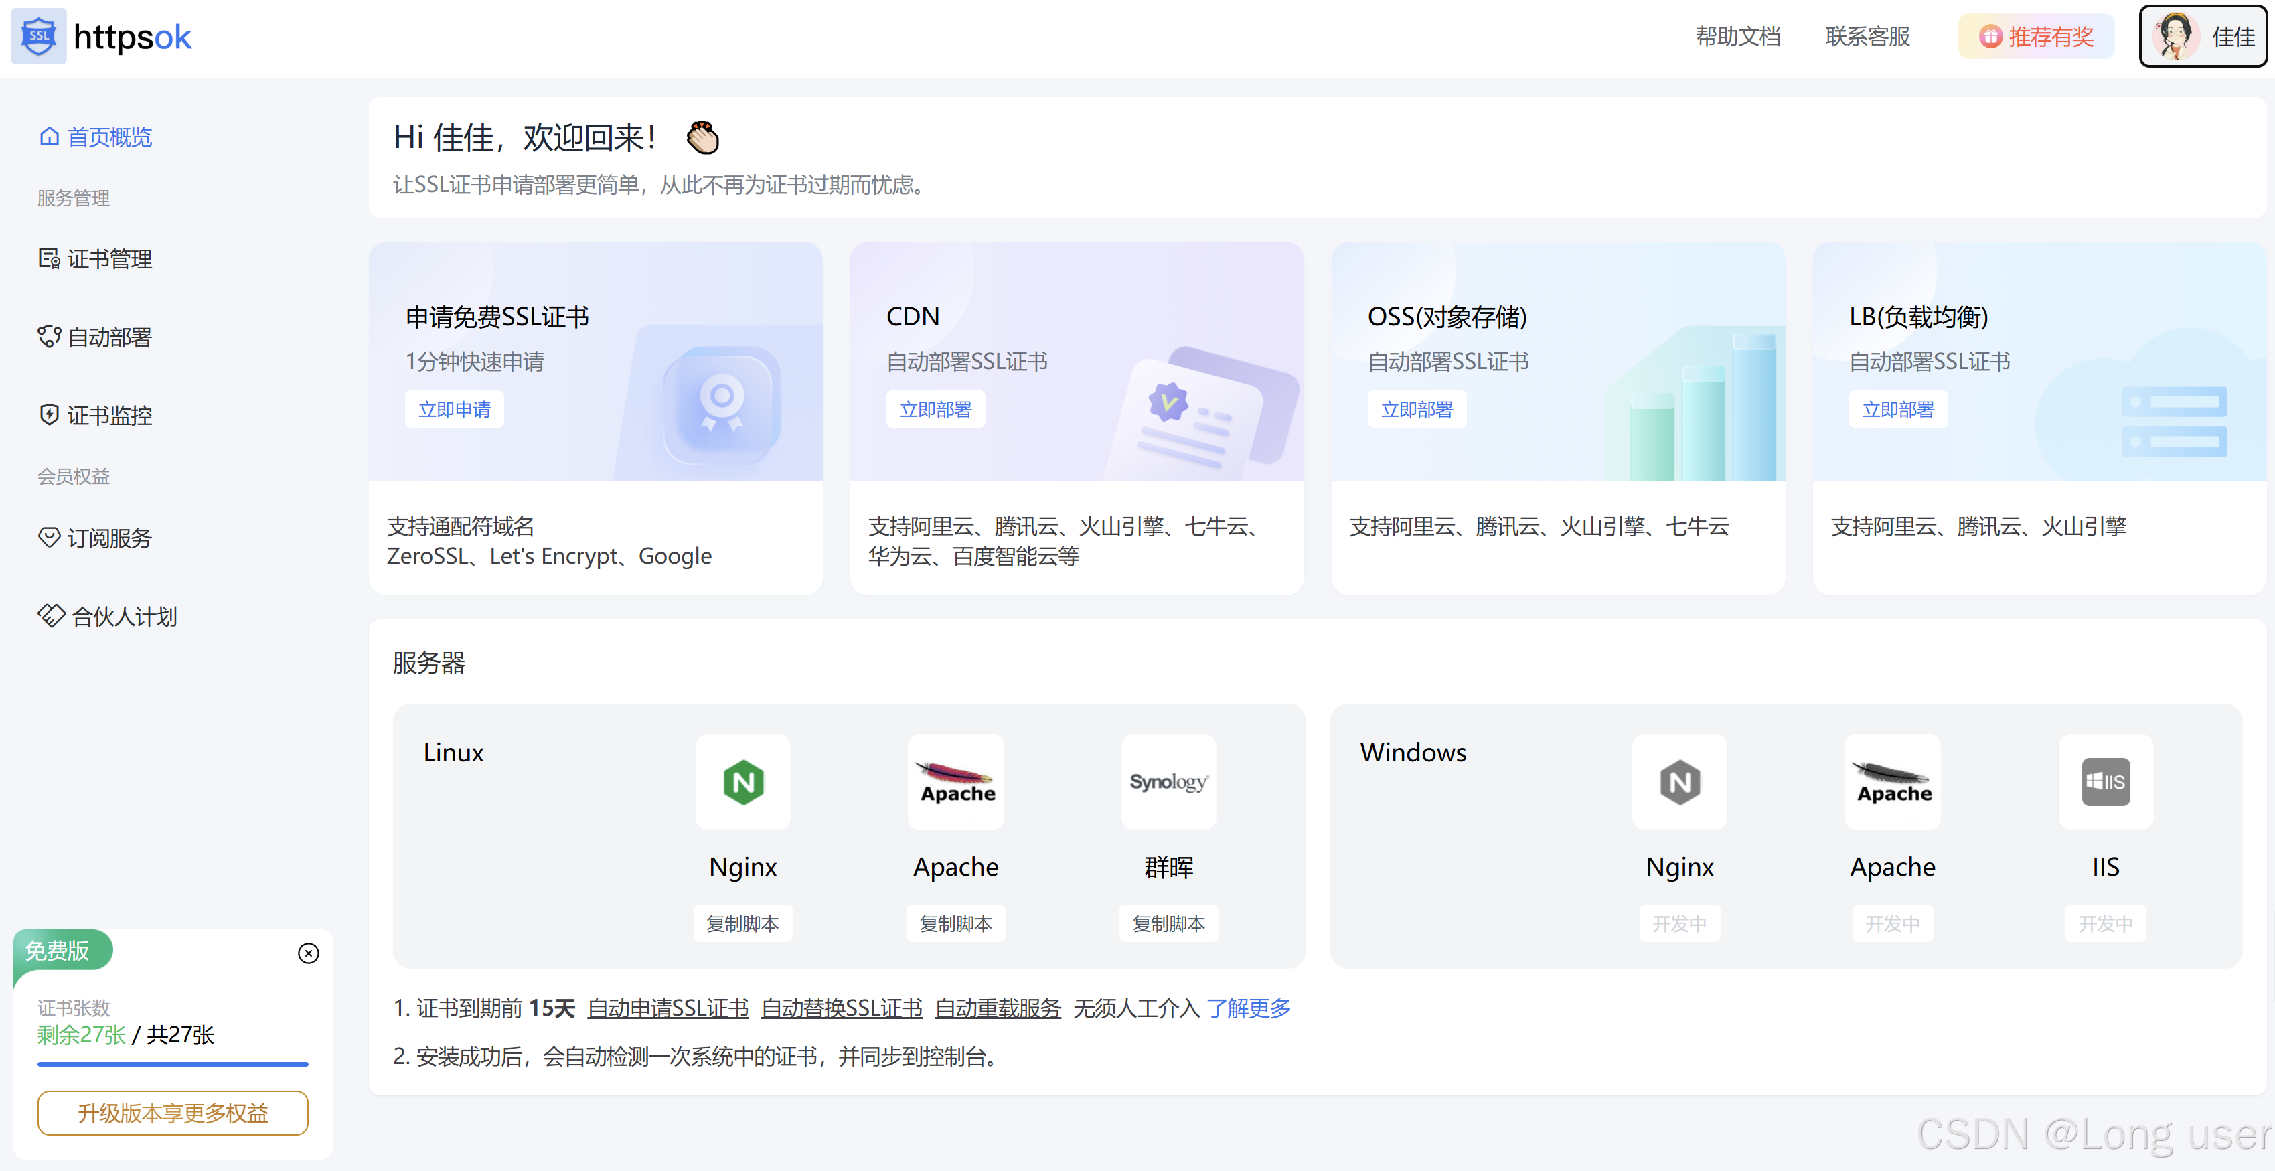The height and width of the screenshot is (1171, 2275).
Task: Click the 推荐有奖 referral button
Action: coord(2036,36)
